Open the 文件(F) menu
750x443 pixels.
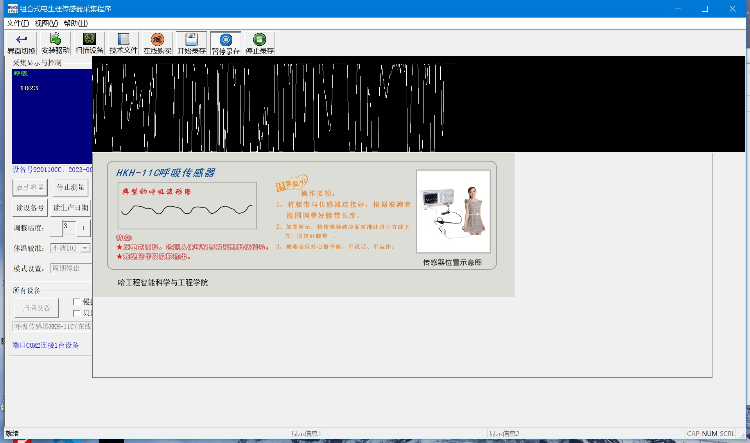tap(18, 23)
